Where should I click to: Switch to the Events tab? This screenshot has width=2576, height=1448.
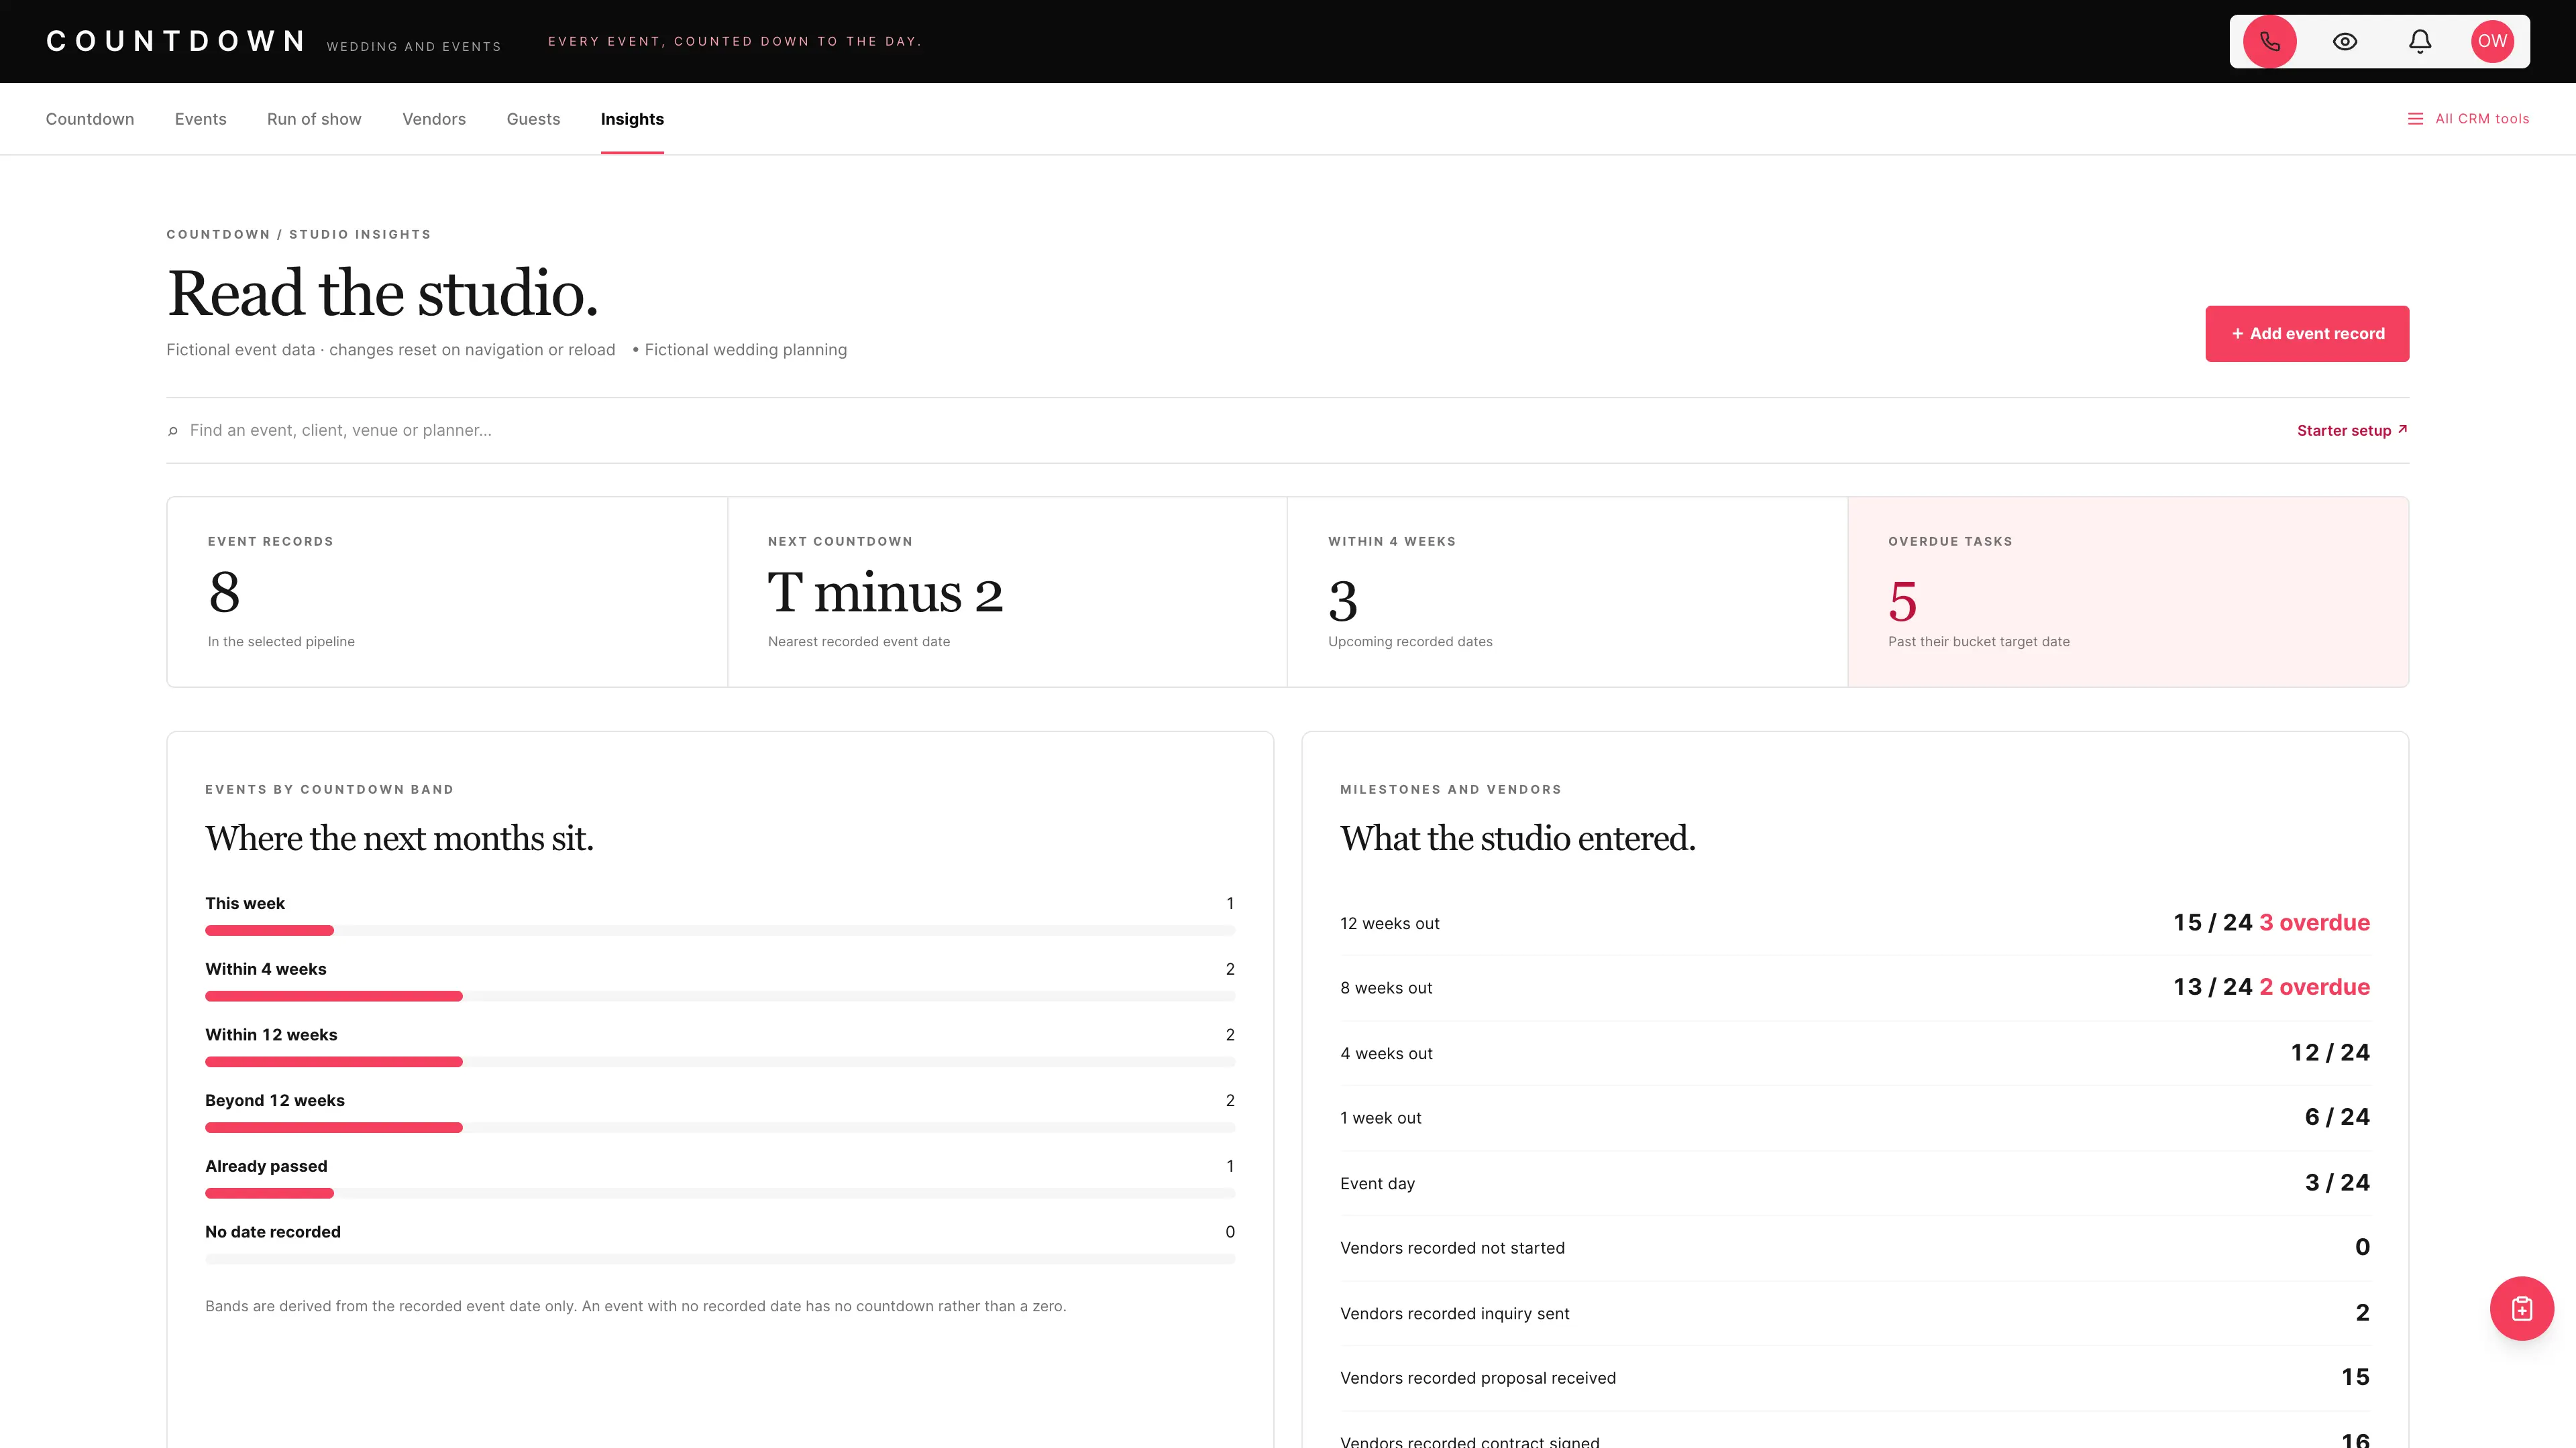click(200, 119)
